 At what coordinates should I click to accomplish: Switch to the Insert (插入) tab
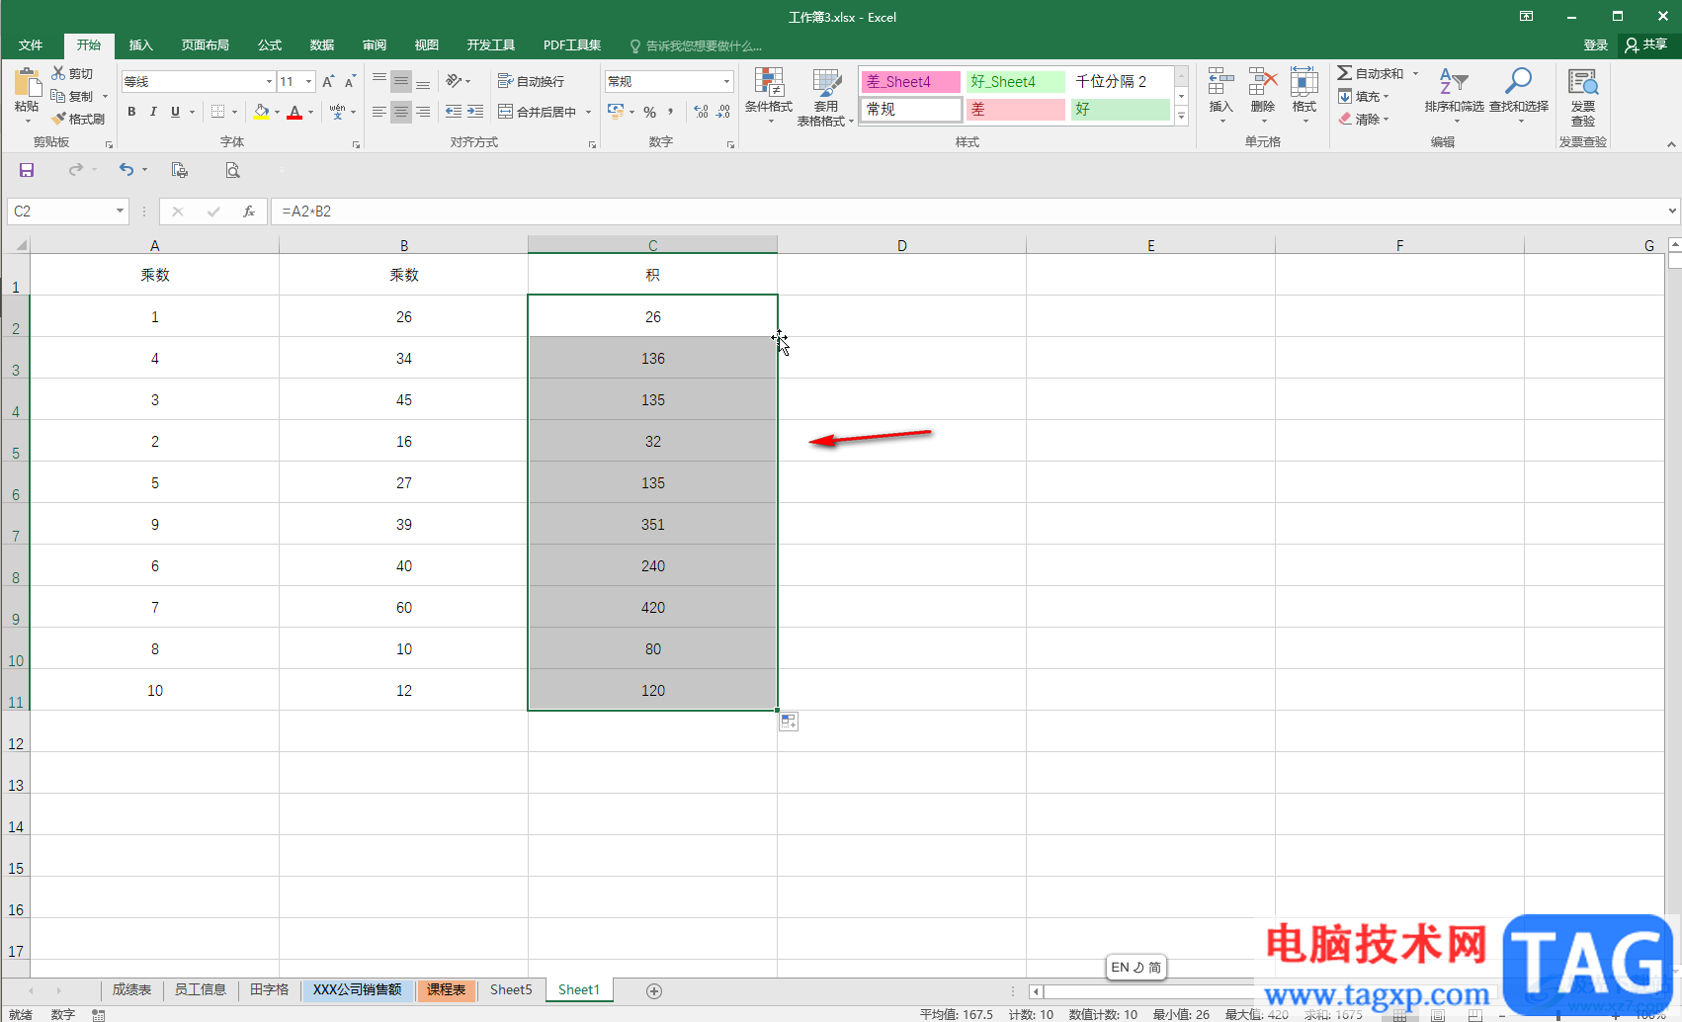[x=140, y=45]
